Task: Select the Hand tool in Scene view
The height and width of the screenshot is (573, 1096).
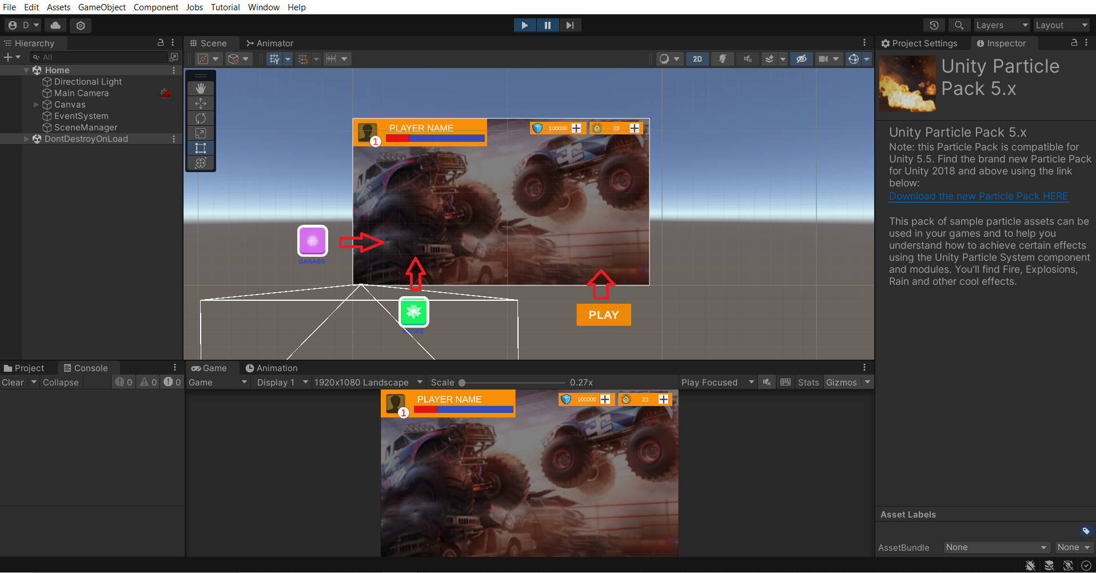Action: pos(201,89)
